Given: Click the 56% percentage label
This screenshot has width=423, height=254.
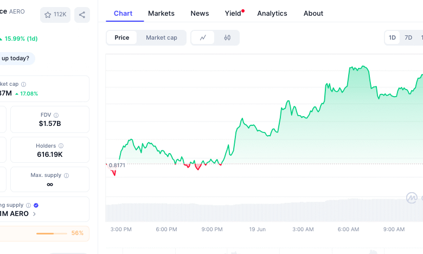Looking at the screenshot, I should 78,233.
